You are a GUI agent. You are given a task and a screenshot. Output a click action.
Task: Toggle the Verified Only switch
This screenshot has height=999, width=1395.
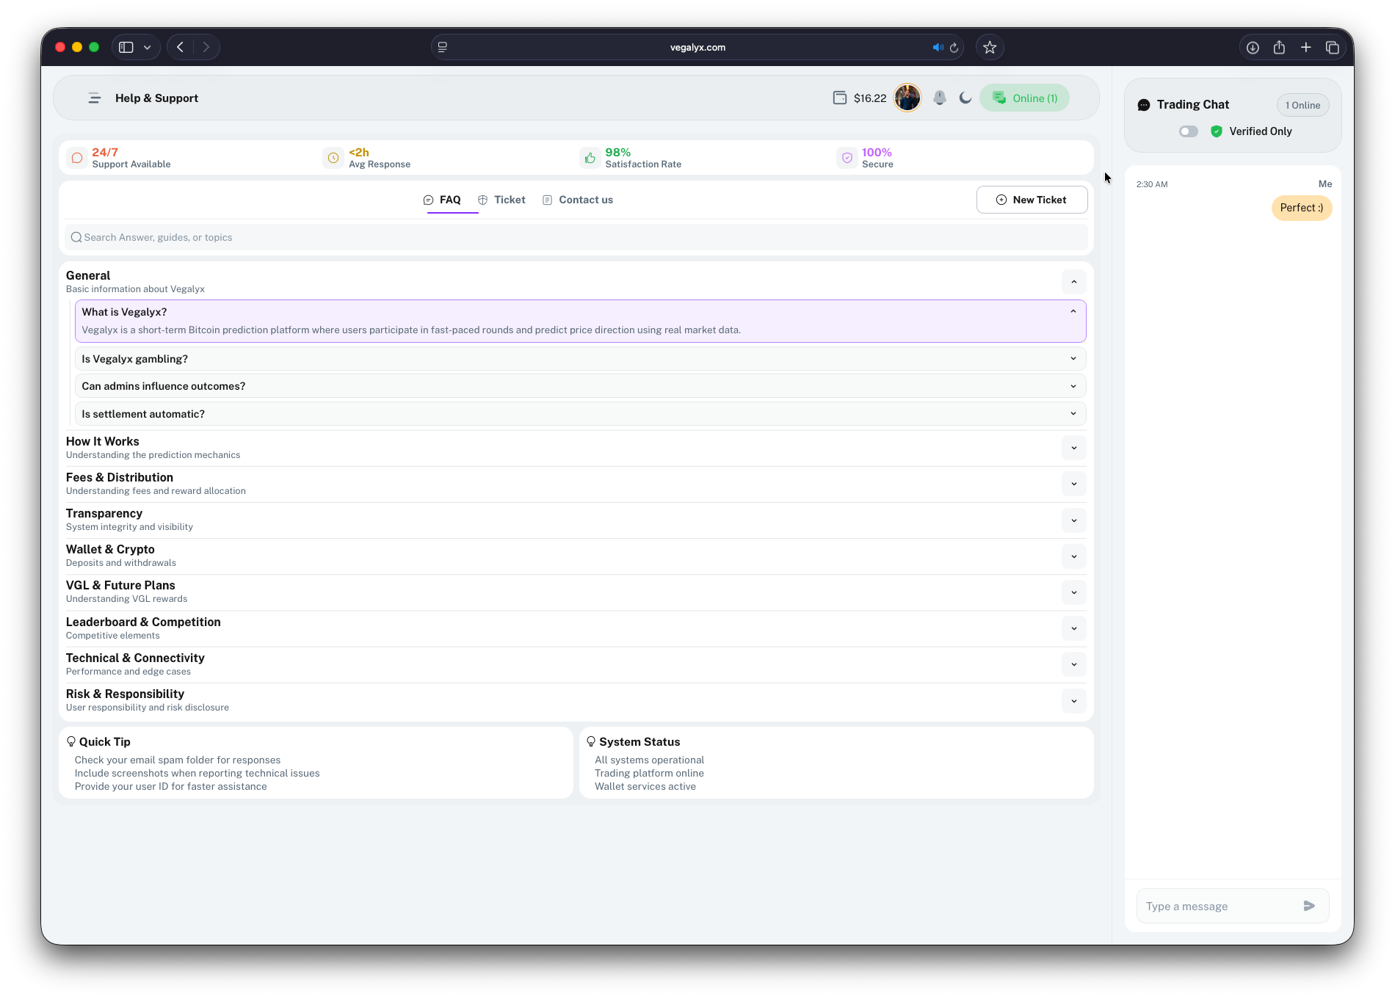[1189, 131]
